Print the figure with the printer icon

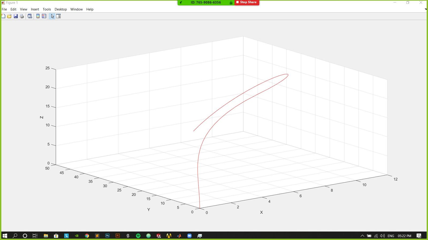[22, 16]
